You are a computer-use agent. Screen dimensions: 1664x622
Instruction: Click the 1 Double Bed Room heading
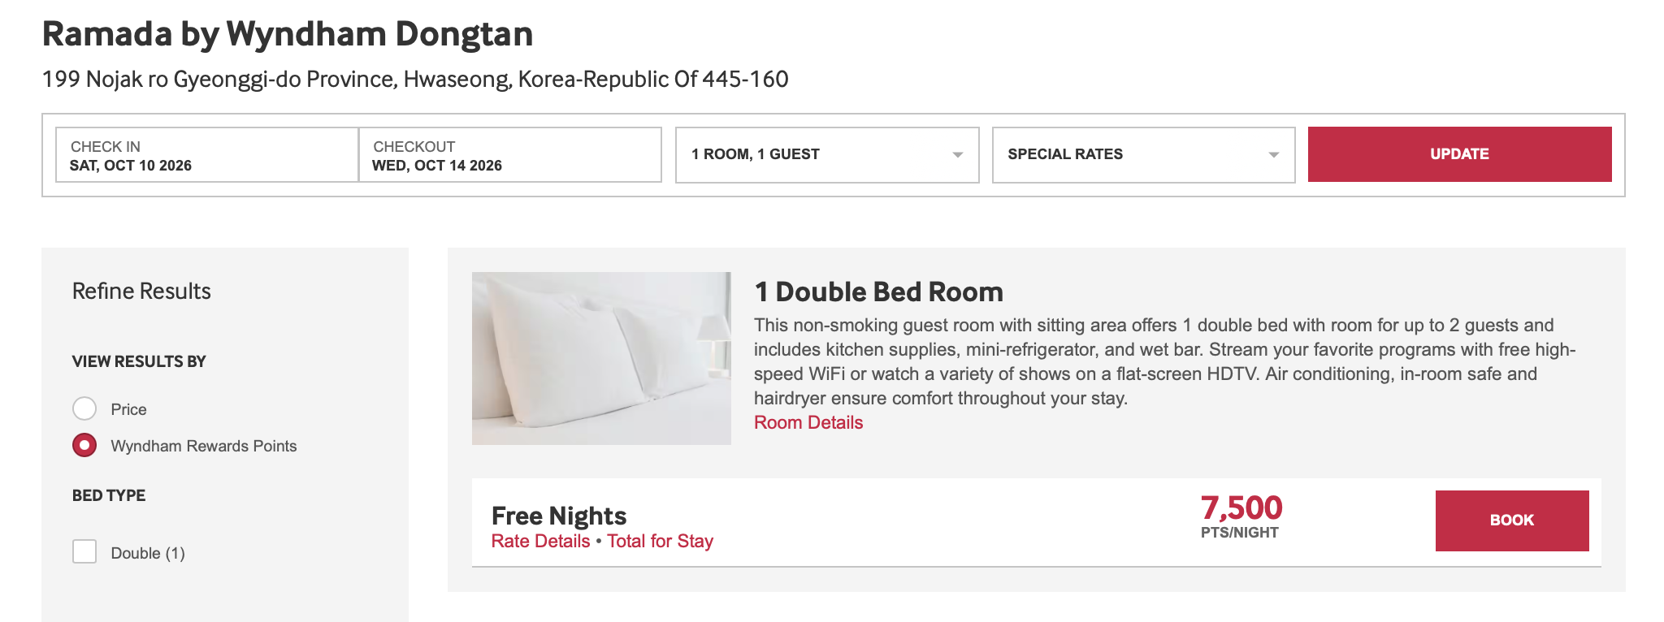click(878, 292)
